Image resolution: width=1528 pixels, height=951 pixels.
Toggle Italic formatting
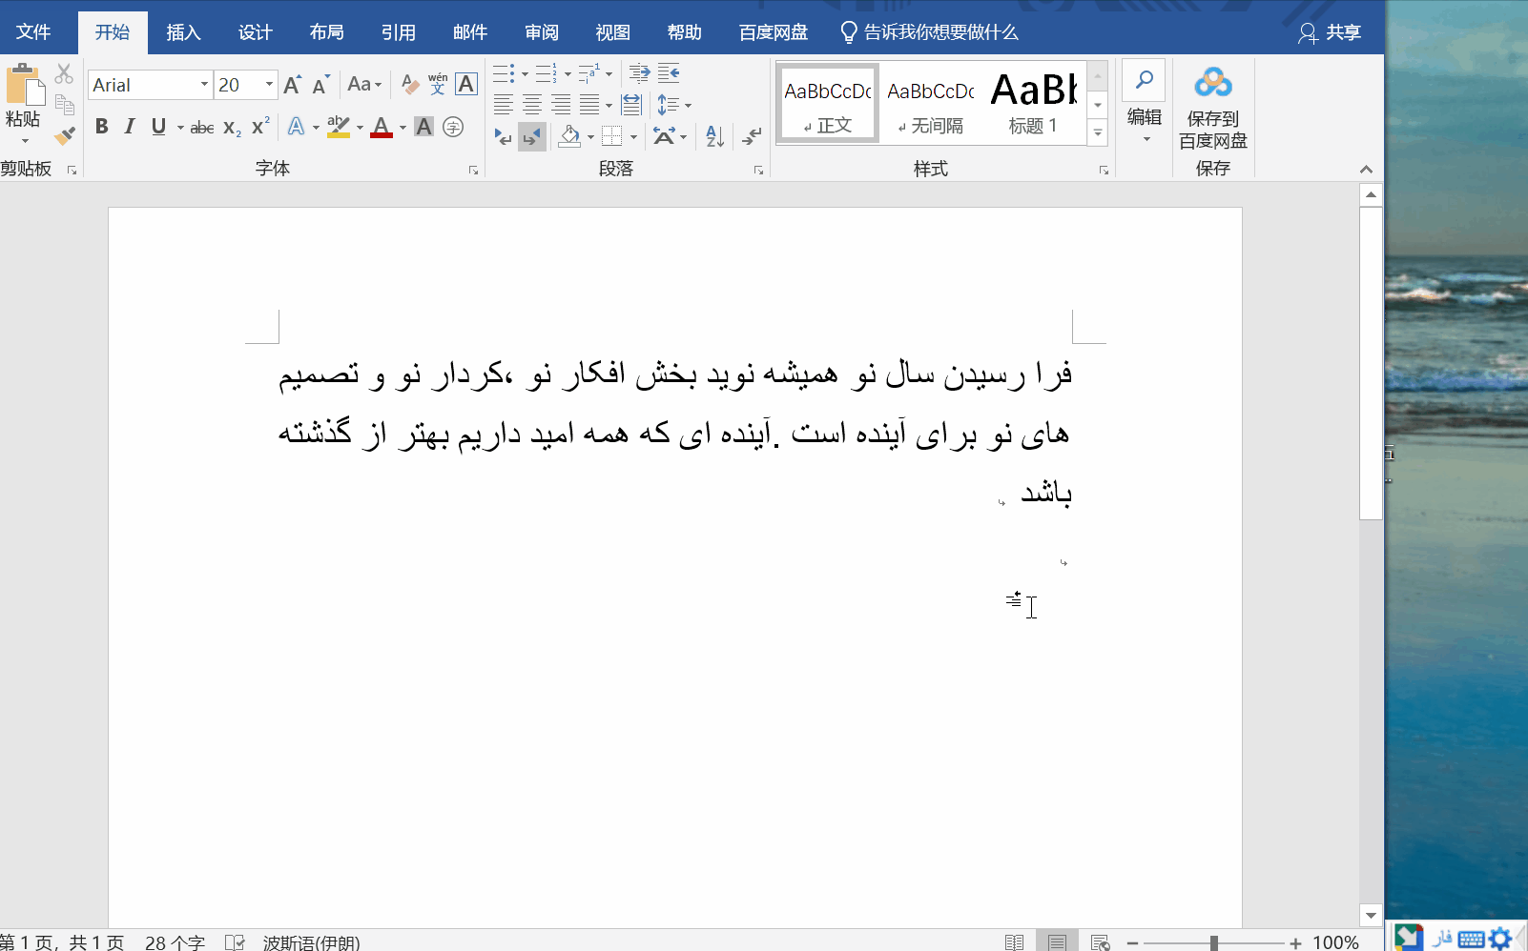click(130, 127)
